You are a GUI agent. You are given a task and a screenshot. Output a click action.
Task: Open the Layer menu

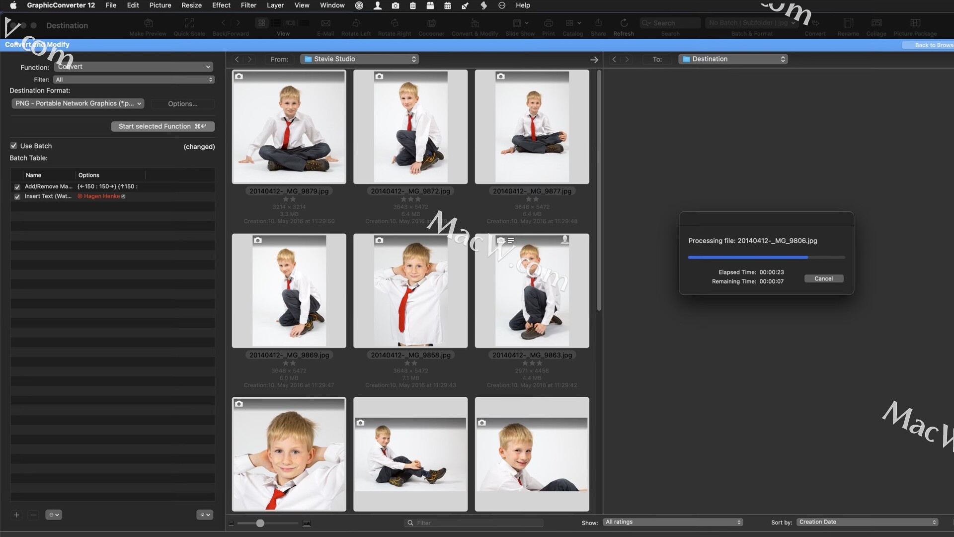click(275, 5)
